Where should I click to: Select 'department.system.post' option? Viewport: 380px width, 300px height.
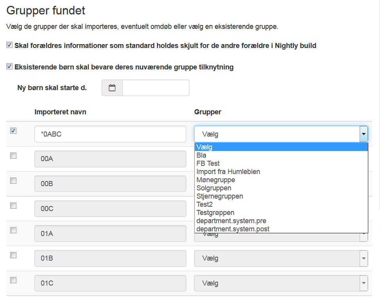281,229
